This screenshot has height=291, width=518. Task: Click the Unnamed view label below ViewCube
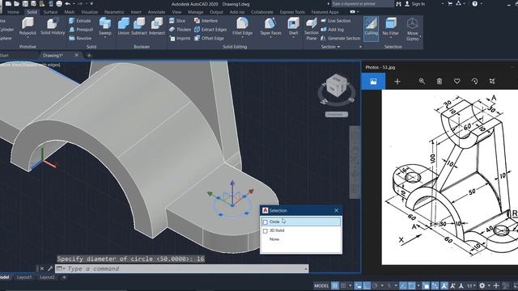pos(337,115)
